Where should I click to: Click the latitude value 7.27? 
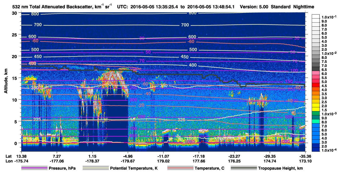click(x=57, y=156)
